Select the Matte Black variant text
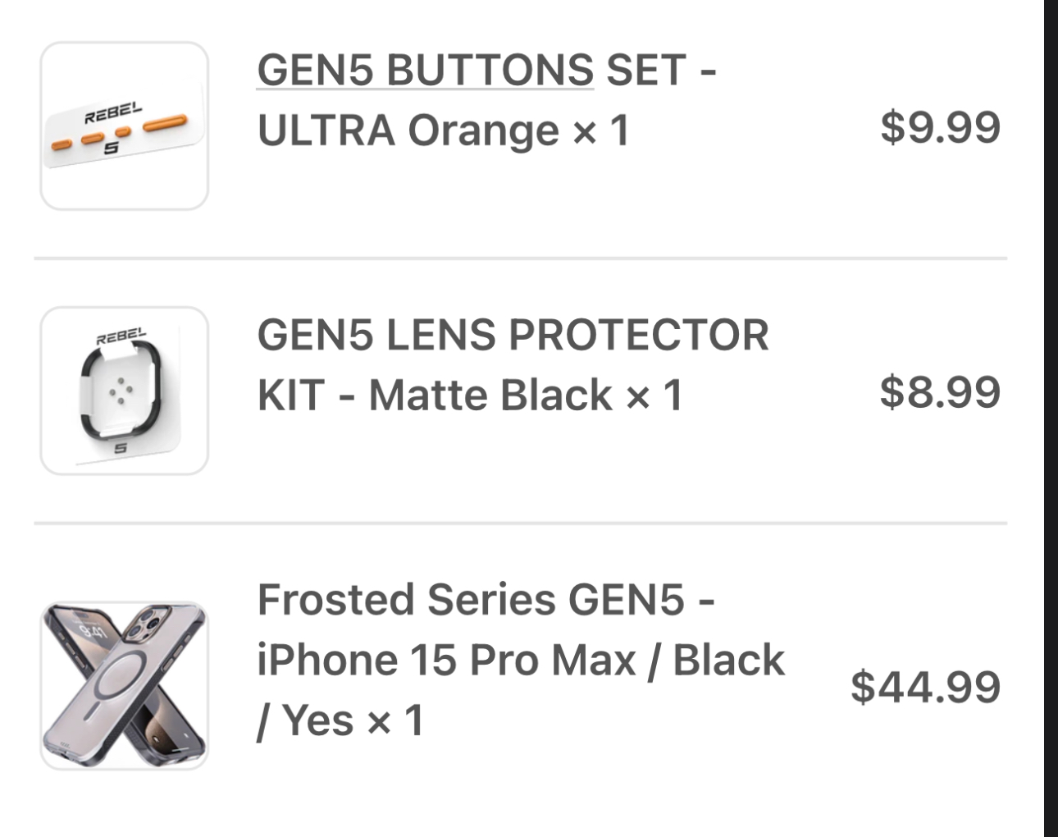The width and height of the screenshot is (1058, 837). click(490, 395)
